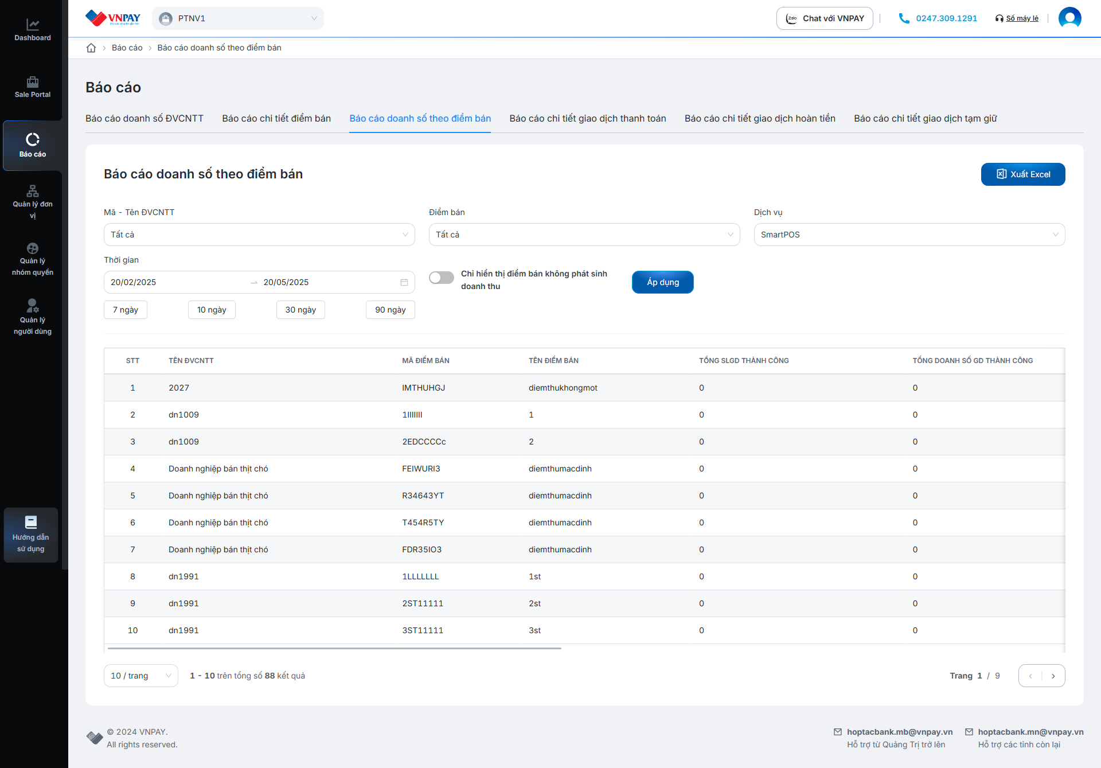Select Báo cáo doanh số theo điểm bán tab
This screenshot has width=1101, height=768.
(420, 118)
